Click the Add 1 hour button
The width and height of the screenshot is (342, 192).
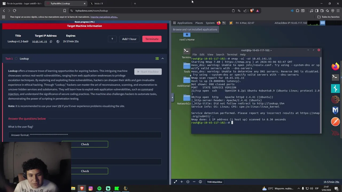[x=129, y=39]
